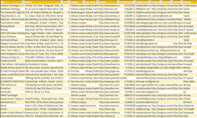
Task: Select the House of Softwares title cell
Action: tap(12, 37)
